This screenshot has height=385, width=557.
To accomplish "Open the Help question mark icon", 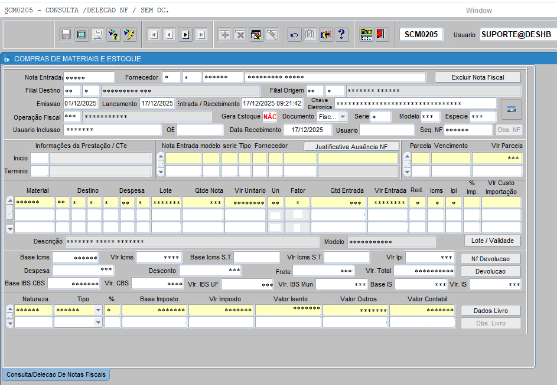I will [x=341, y=35].
